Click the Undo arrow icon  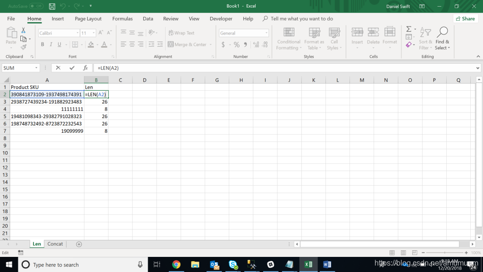pyautogui.click(x=63, y=6)
